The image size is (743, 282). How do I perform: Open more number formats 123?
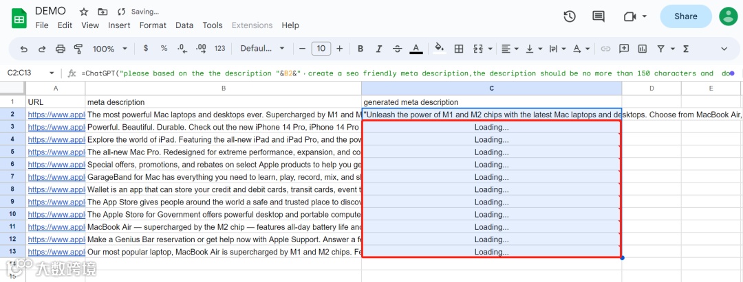220,49
